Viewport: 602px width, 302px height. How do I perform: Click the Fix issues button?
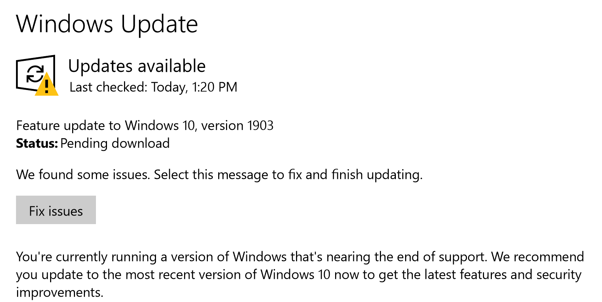(x=56, y=210)
